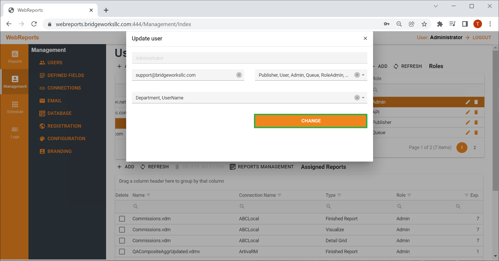
Task: Check the Commissions.vdm Visualize row checkbox
Action: pos(122,230)
